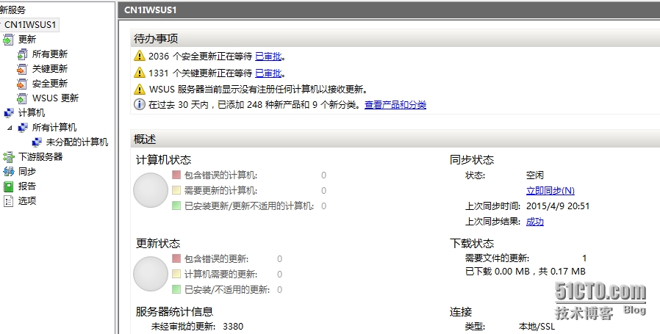Open the 选项 node
This screenshot has height=334, width=660.
click(x=27, y=201)
